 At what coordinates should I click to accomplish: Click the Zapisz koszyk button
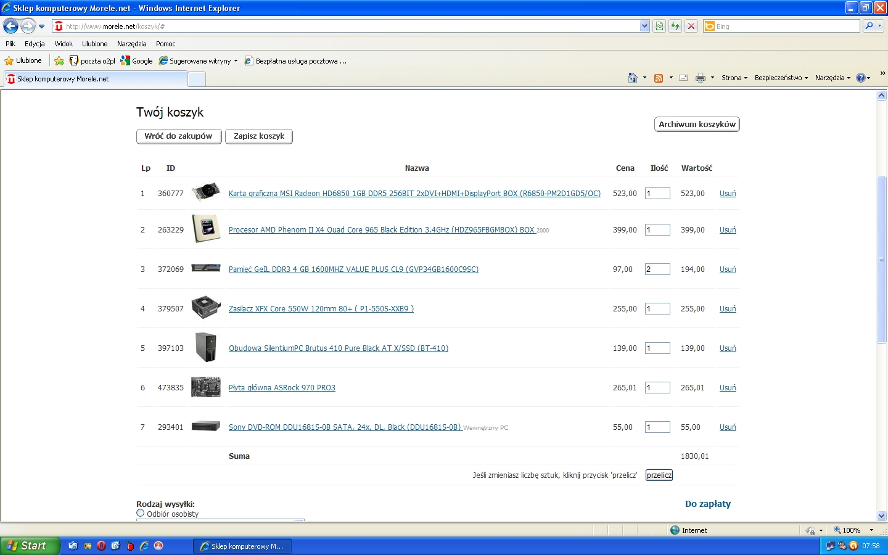(x=259, y=136)
